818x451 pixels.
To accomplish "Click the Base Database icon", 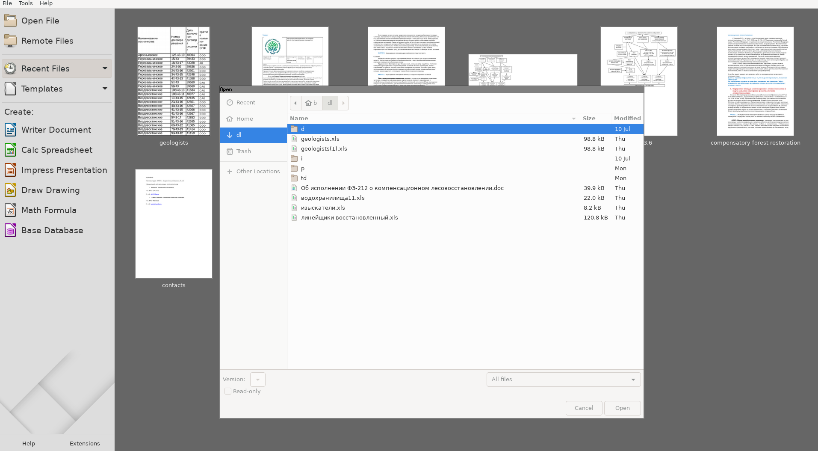I will tap(10, 230).
